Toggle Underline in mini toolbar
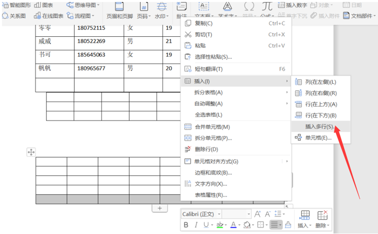Screen dimensions: 378x234 (206, 225)
